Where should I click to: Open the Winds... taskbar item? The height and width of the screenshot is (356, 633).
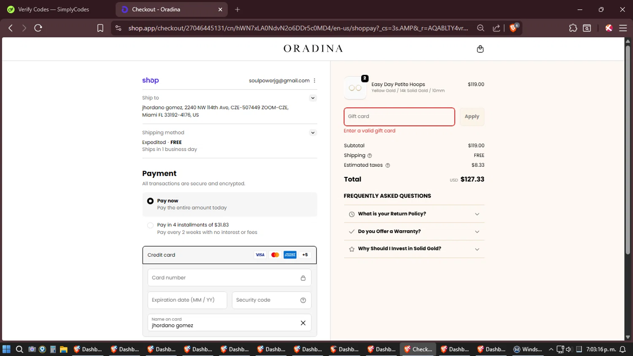click(527, 349)
